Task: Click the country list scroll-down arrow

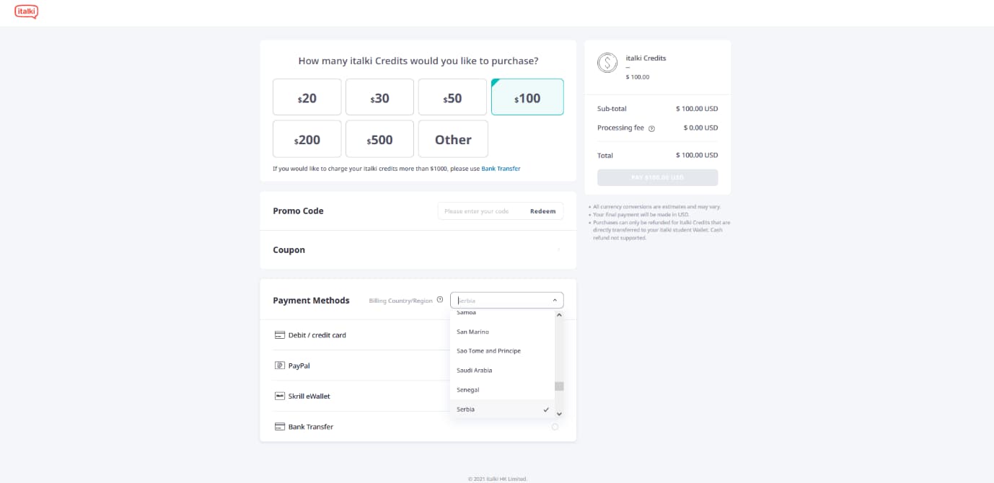Action: [559, 414]
